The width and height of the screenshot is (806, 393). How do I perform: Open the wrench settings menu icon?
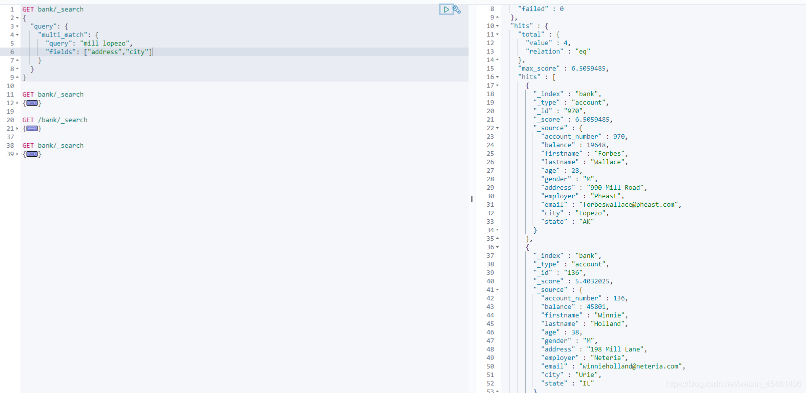457,10
